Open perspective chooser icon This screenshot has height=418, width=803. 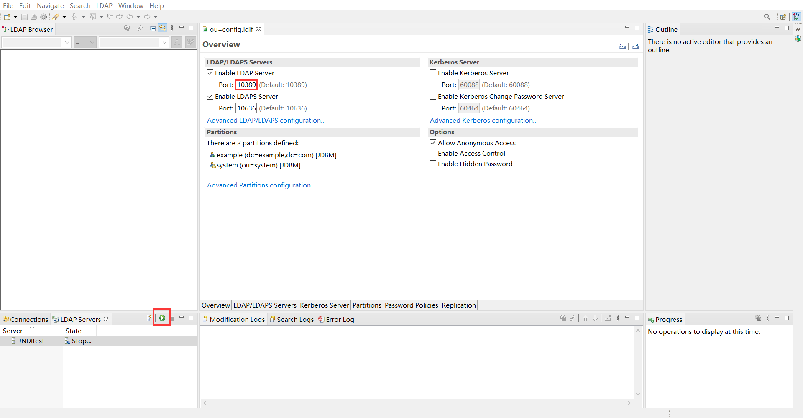[x=783, y=17]
